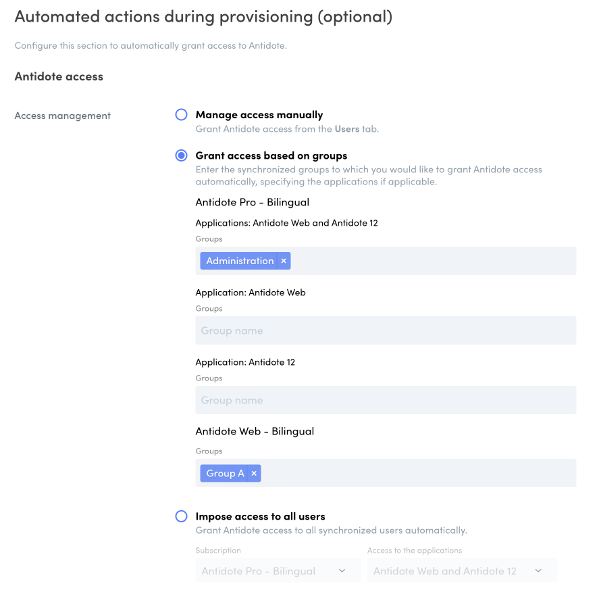599x600 pixels.
Task: Click the 'Antidote access' section heading
Action: (x=59, y=76)
